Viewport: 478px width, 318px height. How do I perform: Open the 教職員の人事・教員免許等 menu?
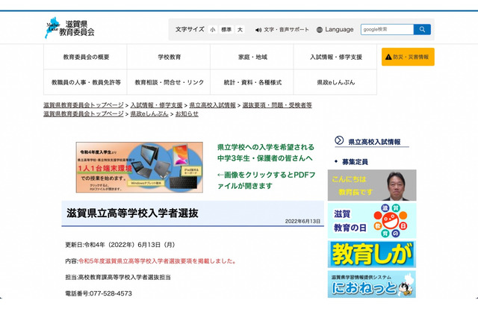click(85, 82)
